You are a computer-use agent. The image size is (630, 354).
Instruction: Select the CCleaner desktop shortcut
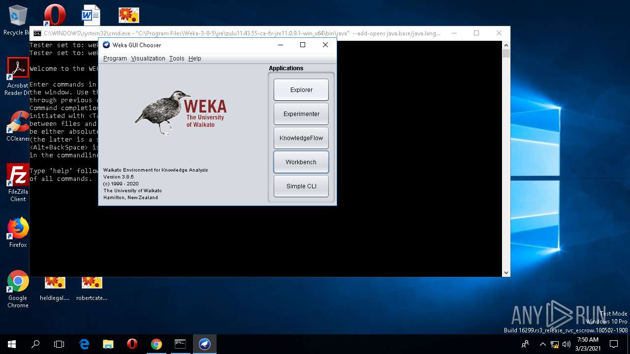18,126
